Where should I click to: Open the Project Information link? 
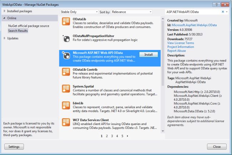click(x=181, y=47)
